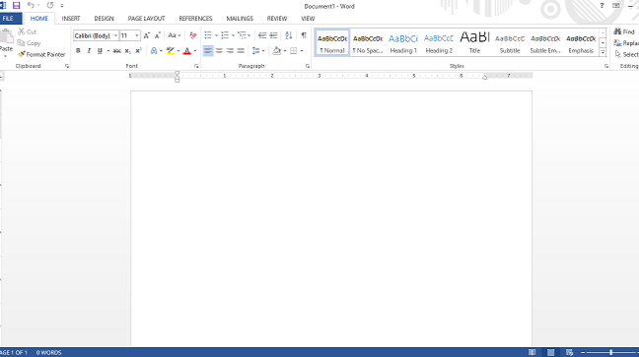Apply the Heading 2 style
This screenshot has height=357, width=639.
pyautogui.click(x=439, y=42)
